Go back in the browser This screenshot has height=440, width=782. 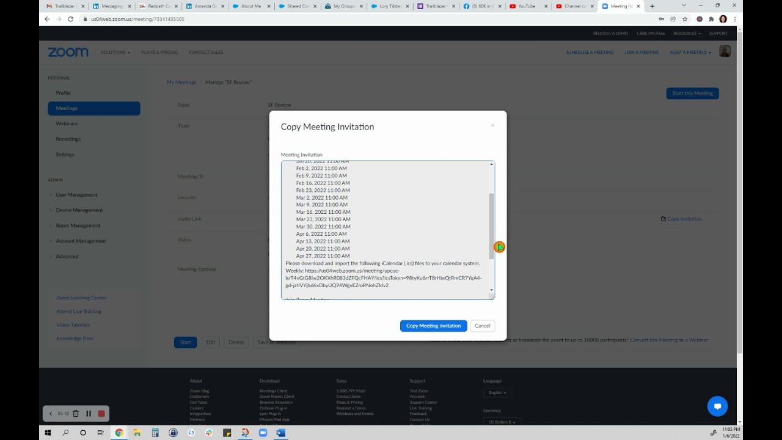click(47, 19)
